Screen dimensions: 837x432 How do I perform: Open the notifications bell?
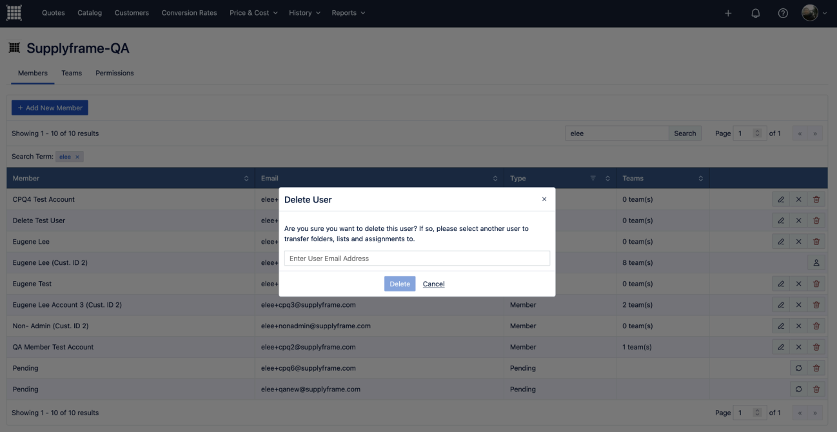(756, 13)
